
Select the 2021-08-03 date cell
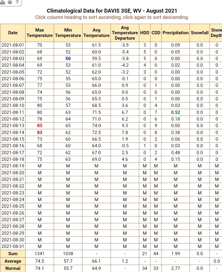13,59
